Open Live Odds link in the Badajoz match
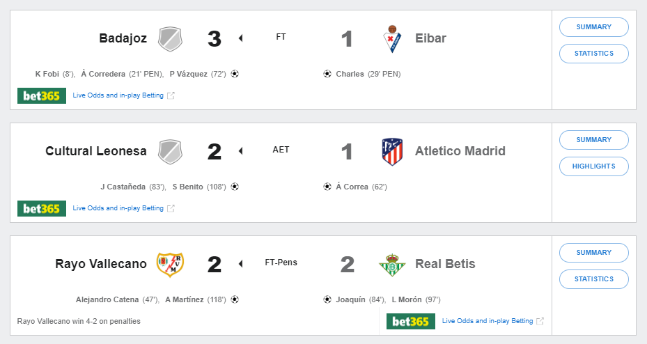The width and height of the screenshot is (647, 344). 118,95
